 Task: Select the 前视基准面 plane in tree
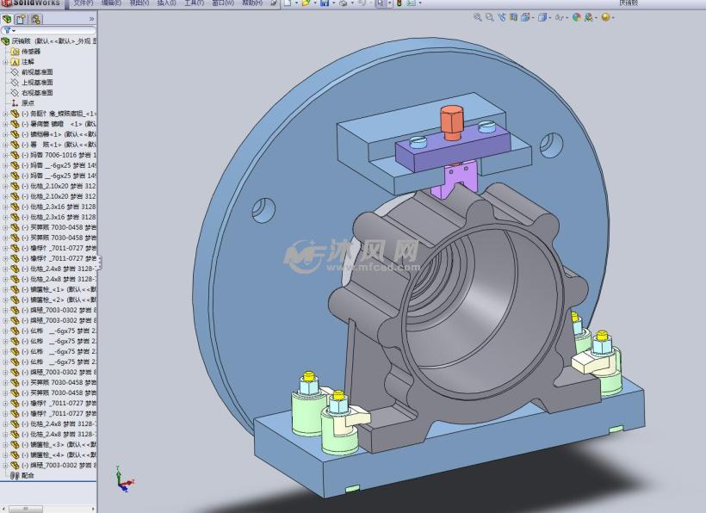click(x=36, y=72)
